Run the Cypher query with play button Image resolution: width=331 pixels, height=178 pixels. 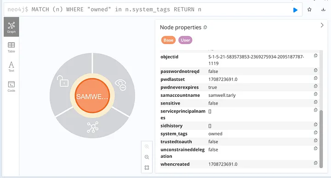pyautogui.click(x=295, y=10)
